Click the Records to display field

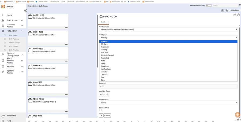[x=209, y=6]
